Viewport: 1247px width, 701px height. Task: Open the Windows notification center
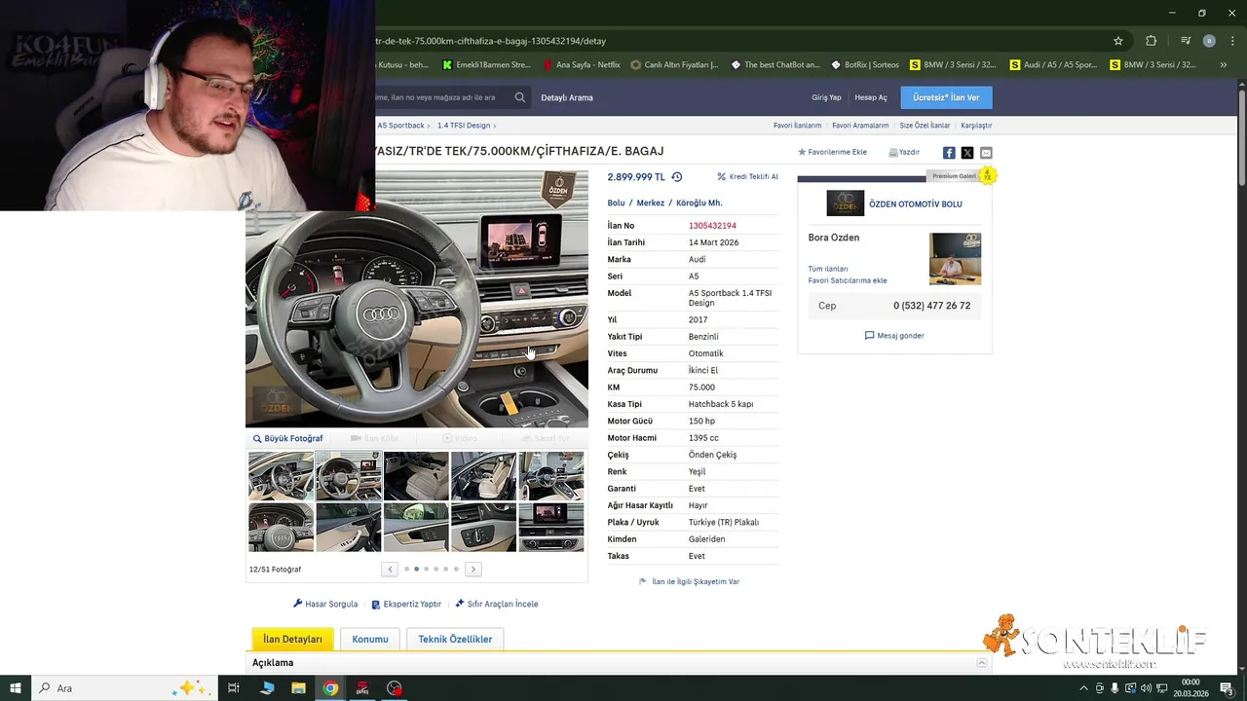(x=1227, y=688)
